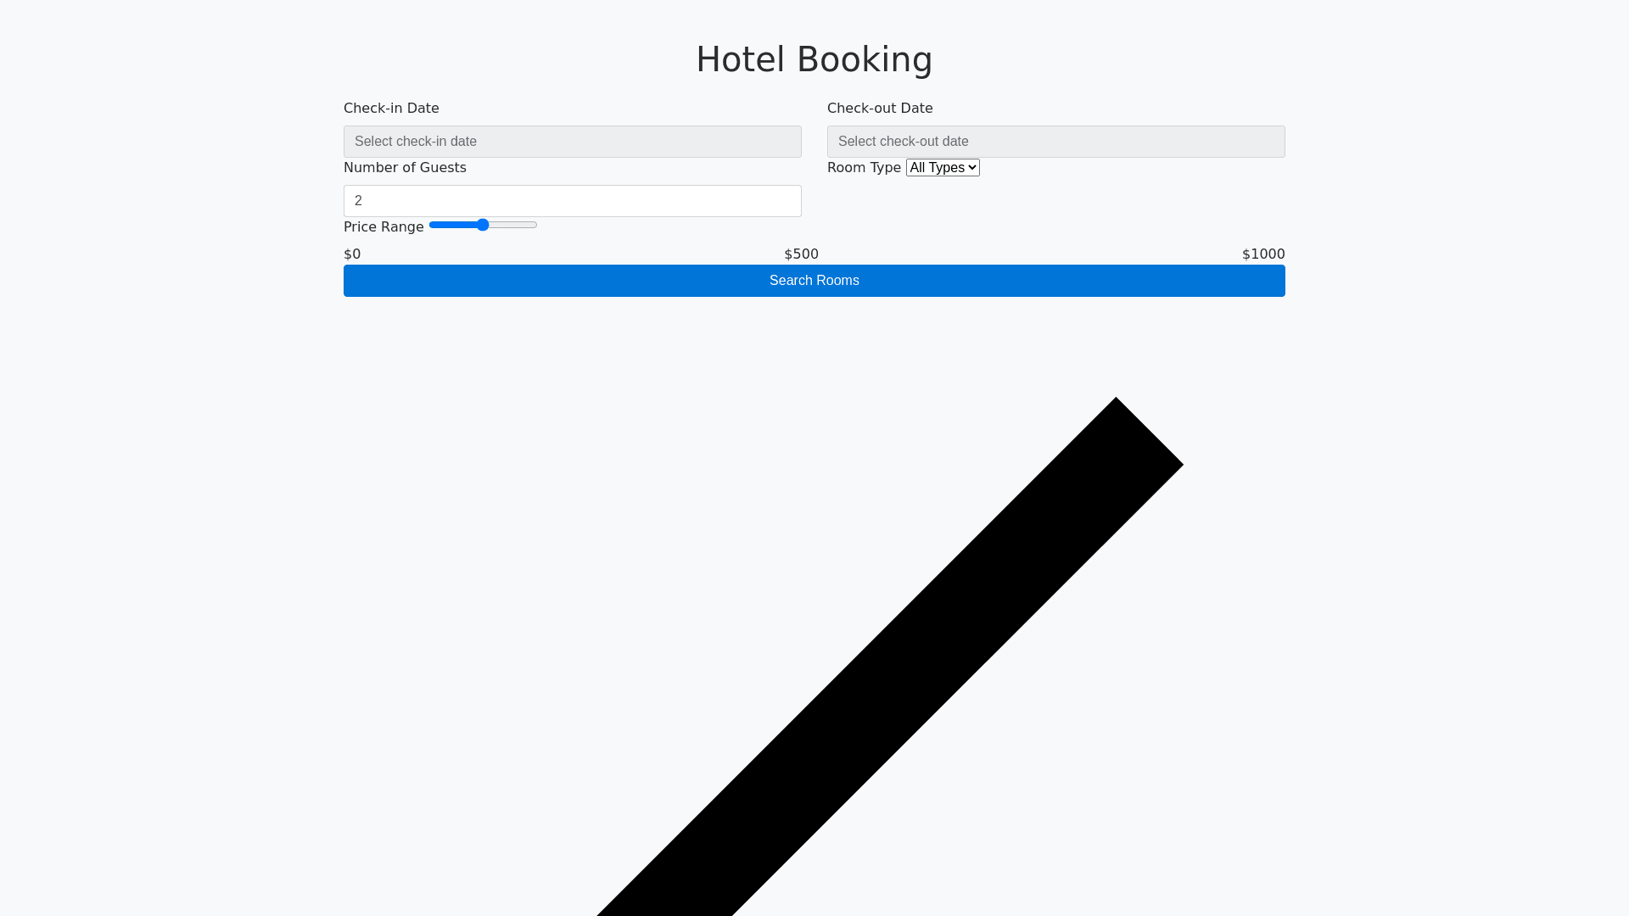
Task: Click the Room Type label
Action: 864,168
